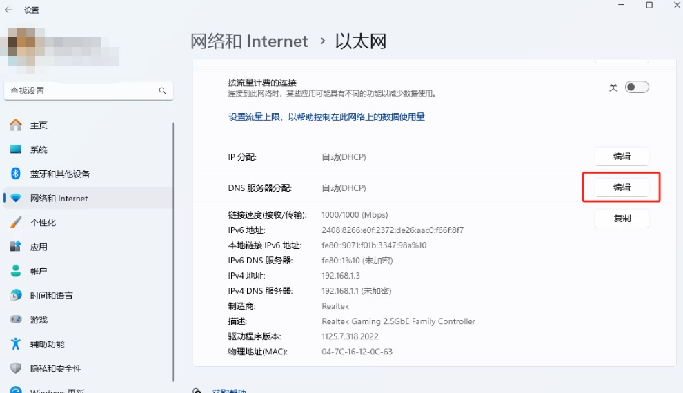Open 应用 settings page
This screenshot has height=393, width=683.
pos(88,248)
